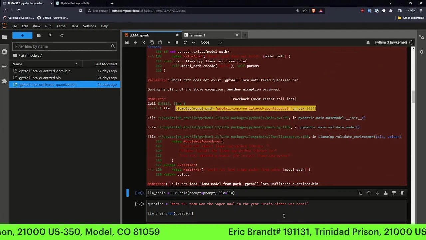426x240 pixels.
Task: Go to the ai breadcrumb folder
Action: pyautogui.click(x=23, y=55)
